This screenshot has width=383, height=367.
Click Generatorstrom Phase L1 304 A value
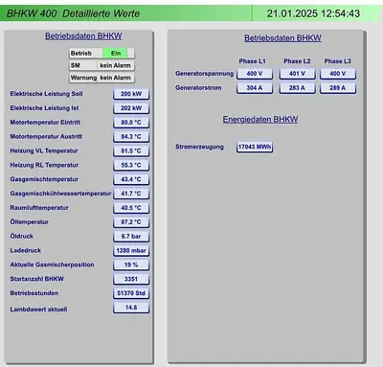(255, 88)
